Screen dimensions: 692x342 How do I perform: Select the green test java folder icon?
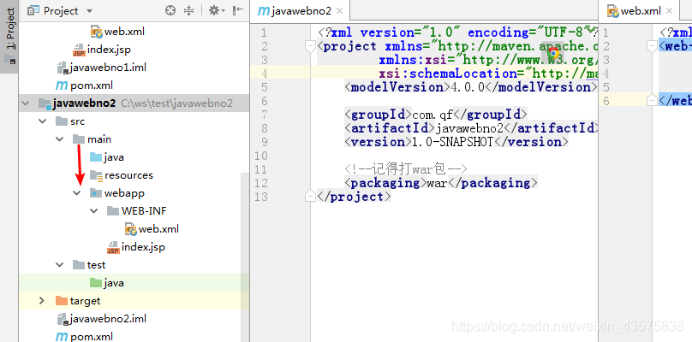[x=96, y=282]
